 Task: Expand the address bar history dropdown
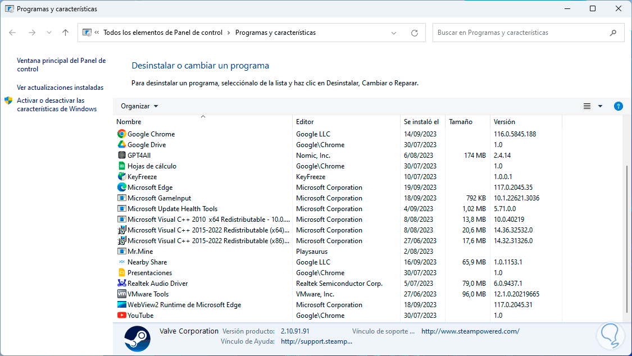[x=394, y=33]
